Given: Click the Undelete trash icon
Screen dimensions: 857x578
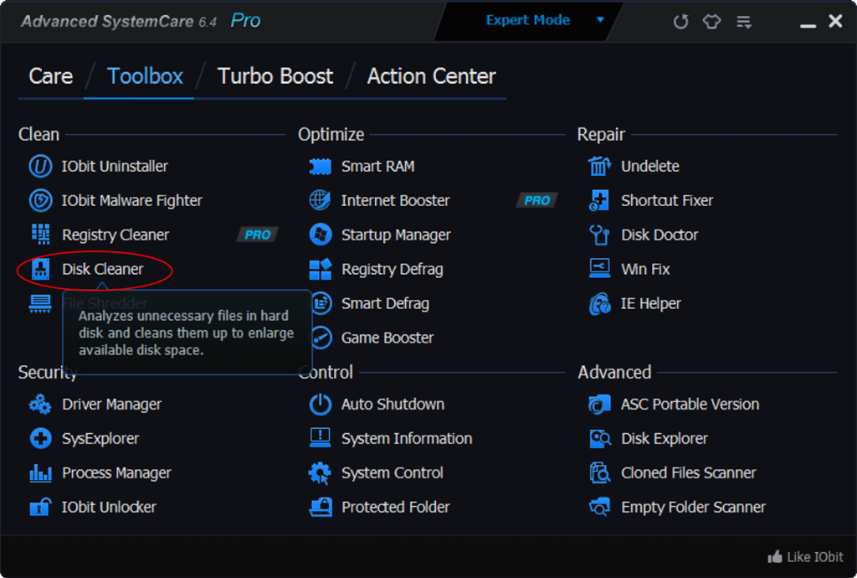Looking at the screenshot, I should 599,166.
